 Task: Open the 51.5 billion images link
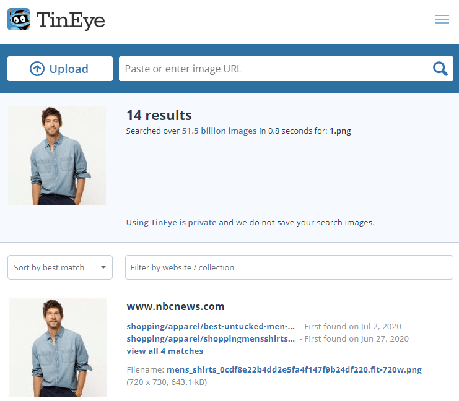(x=219, y=131)
